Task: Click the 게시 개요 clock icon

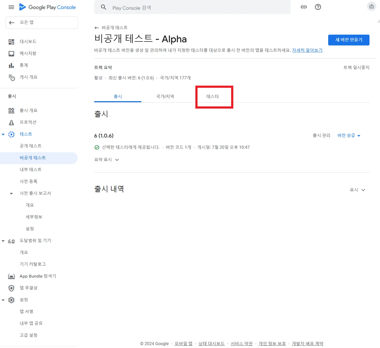Action: [11, 77]
